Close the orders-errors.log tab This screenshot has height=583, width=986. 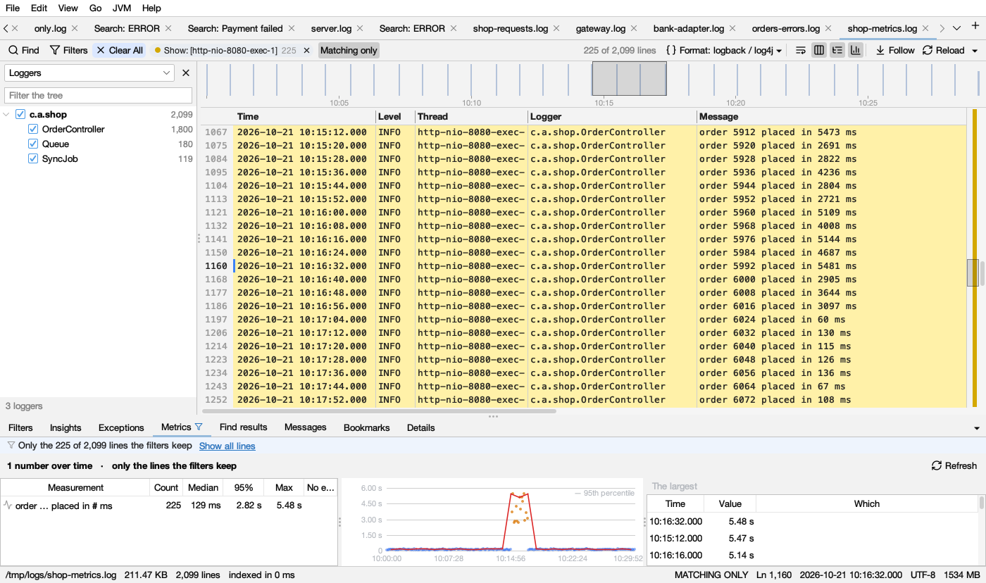828,28
